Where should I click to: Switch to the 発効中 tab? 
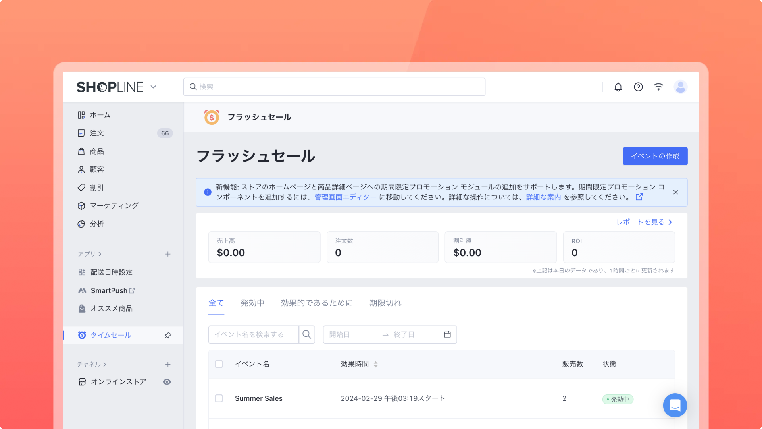pyautogui.click(x=252, y=303)
